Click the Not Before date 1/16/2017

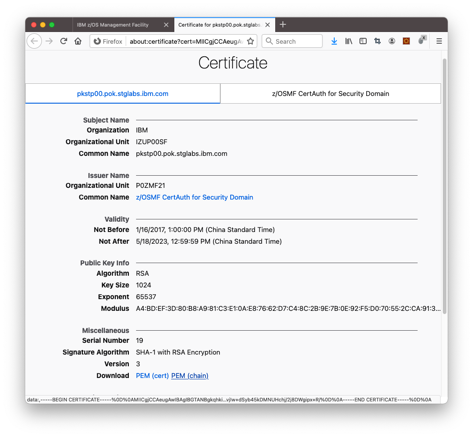(205, 230)
